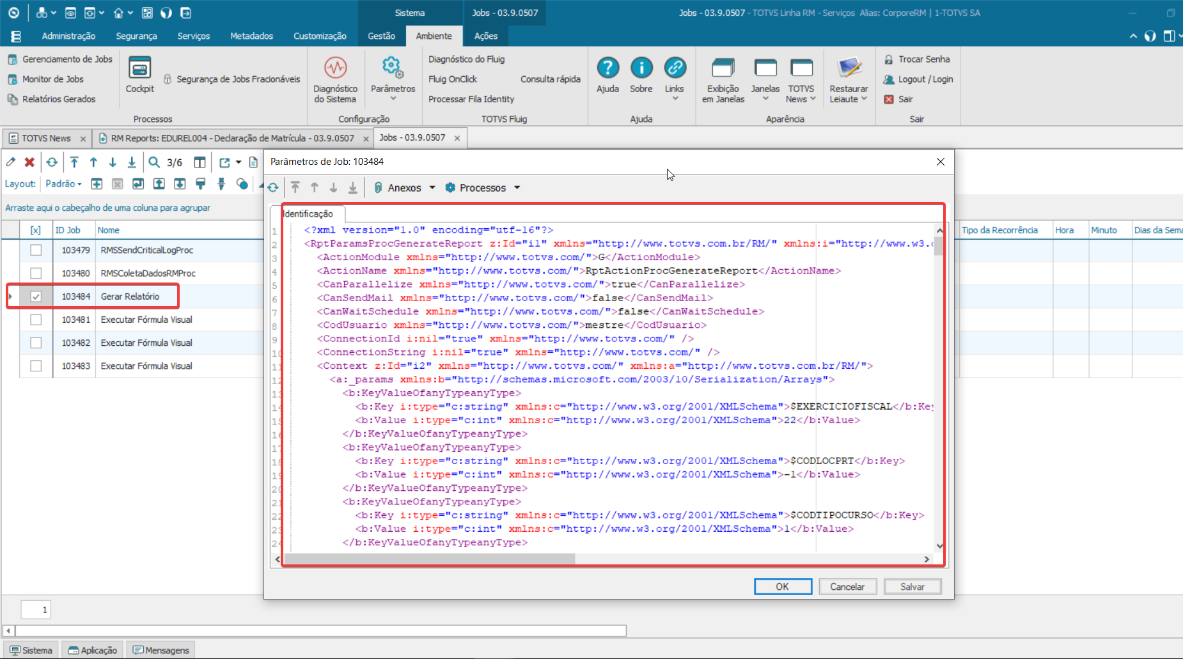This screenshot has width=1183, height=659.
Task: Click the search magnifier in Jobs toolbar
Action: (154, 162)
